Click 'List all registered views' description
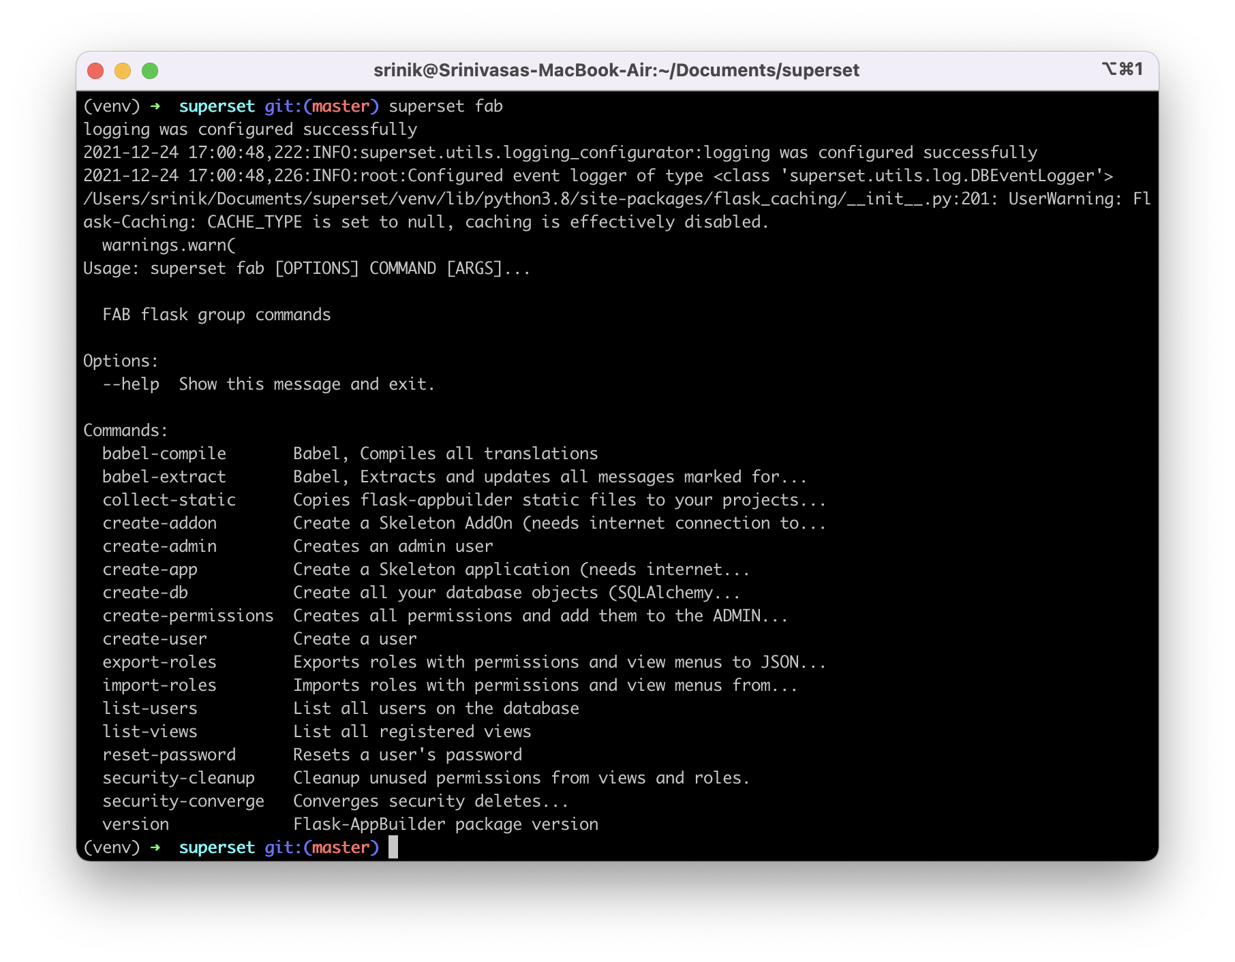 coord(412,732)
